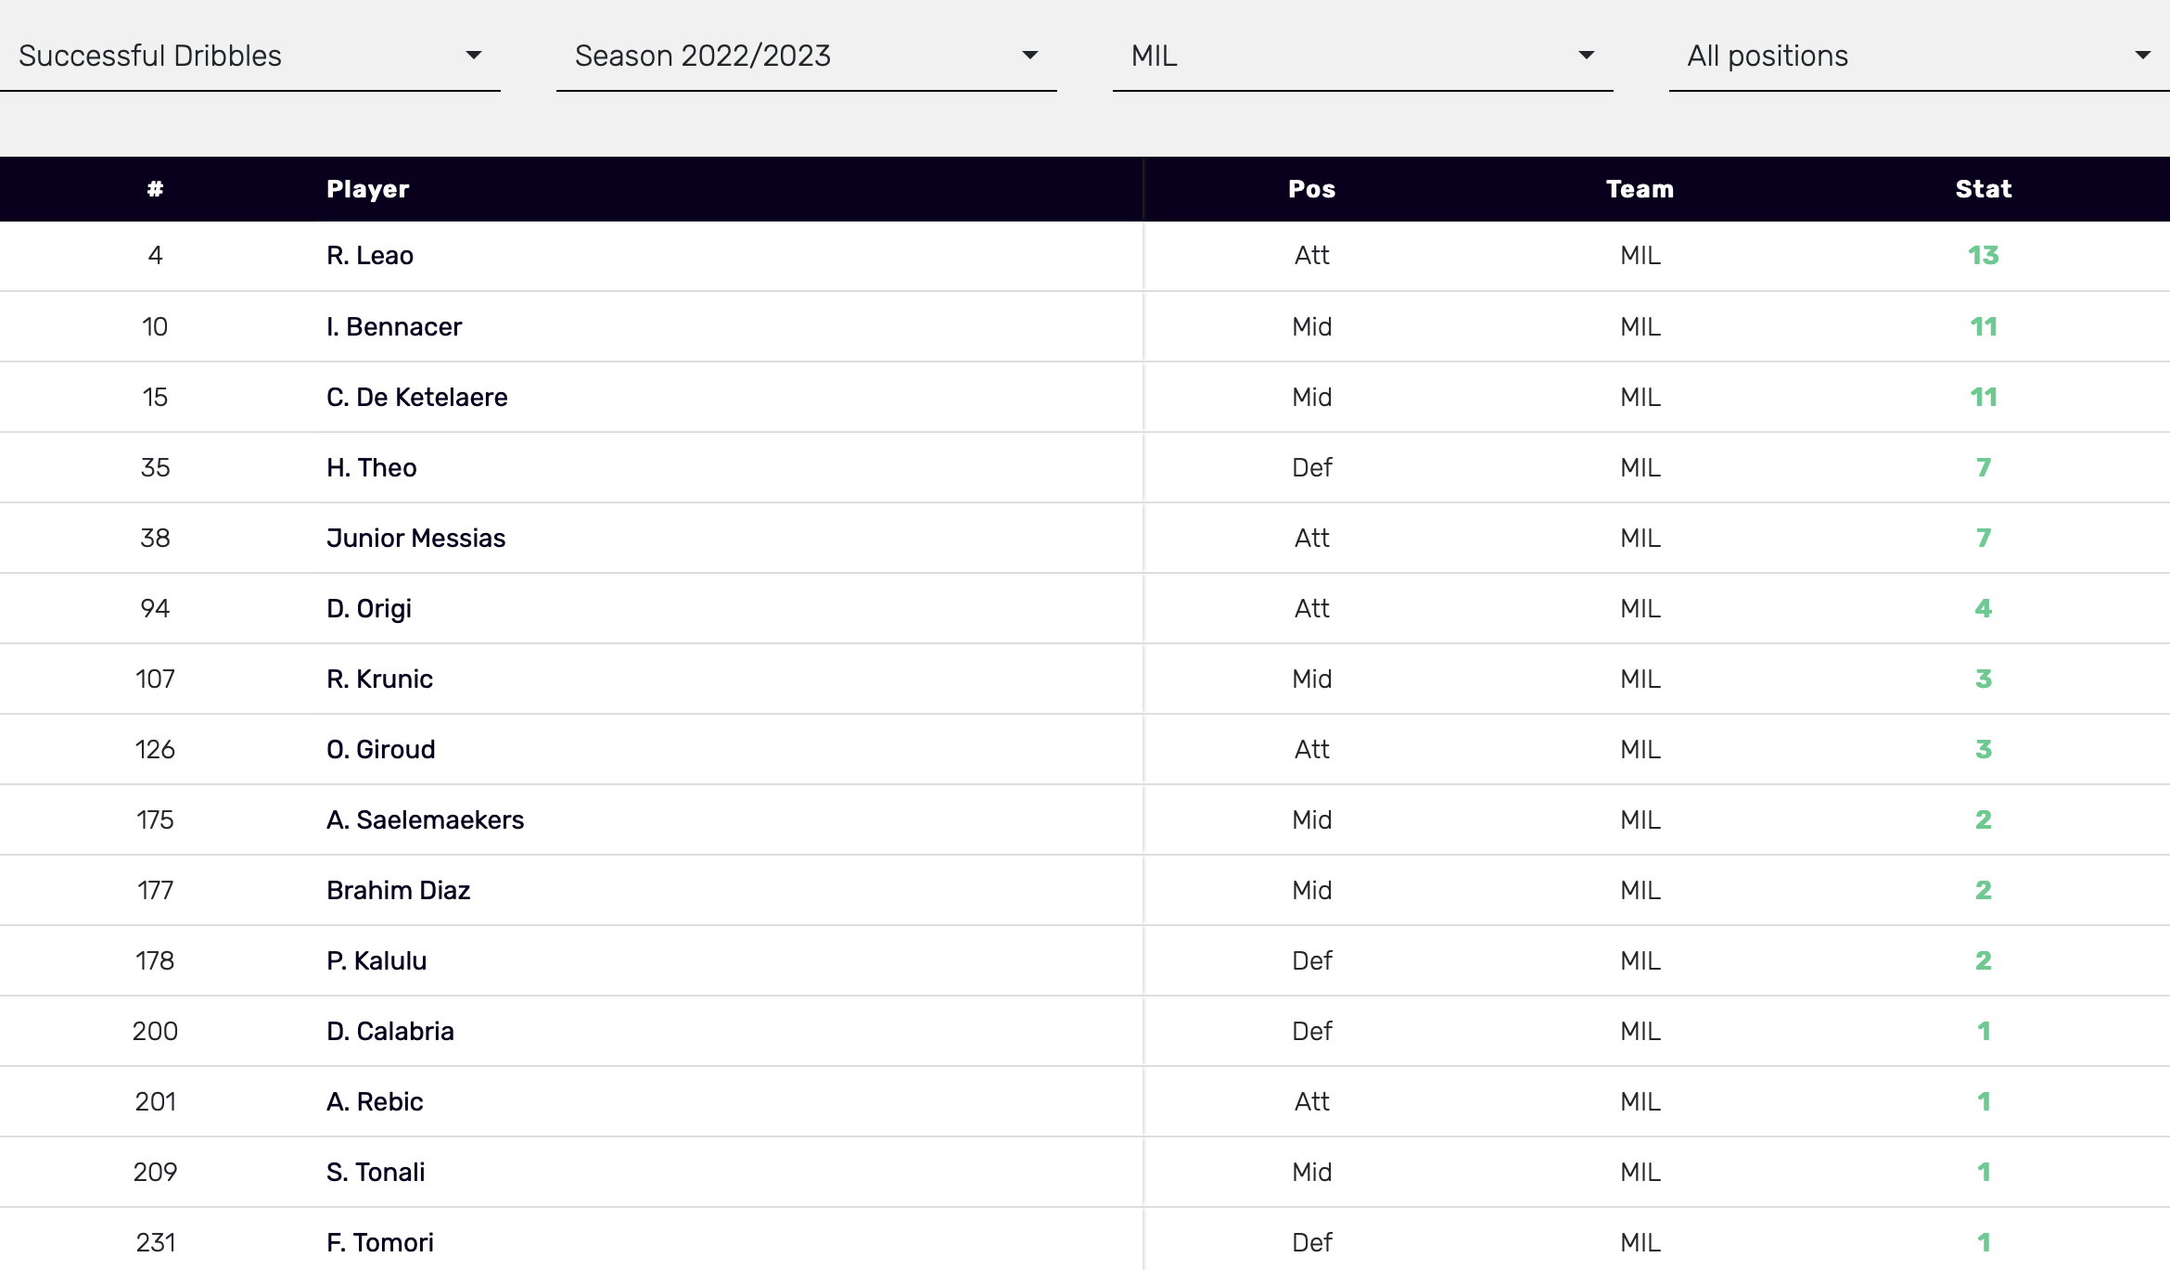Click Mid position for R. Krunic
The height and width of the screenshot is (1270, 2170).
click(1311, 679)
